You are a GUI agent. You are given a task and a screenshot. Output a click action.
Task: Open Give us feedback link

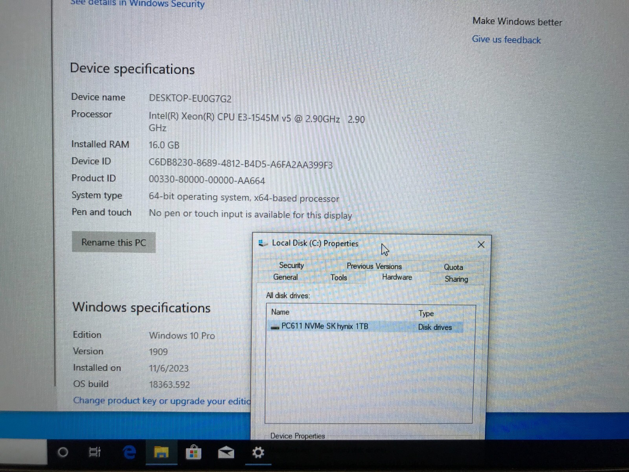(506, 40)
